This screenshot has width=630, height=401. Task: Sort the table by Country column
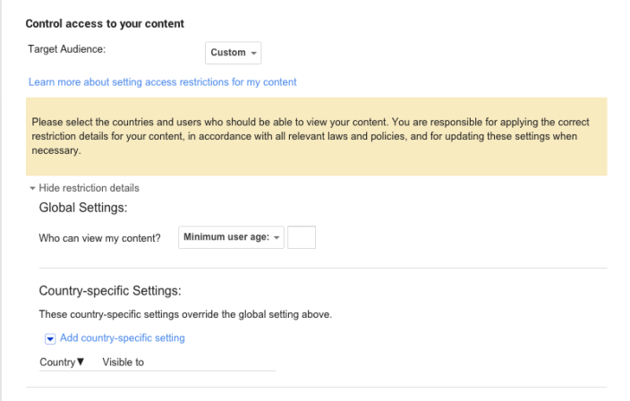coord(57,363)
